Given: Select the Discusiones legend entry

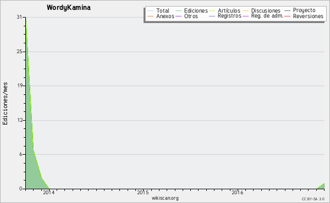Looking at the screenshot, I should 266,10.
